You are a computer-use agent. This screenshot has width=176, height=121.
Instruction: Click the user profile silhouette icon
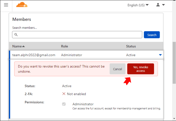coord(158,5)
